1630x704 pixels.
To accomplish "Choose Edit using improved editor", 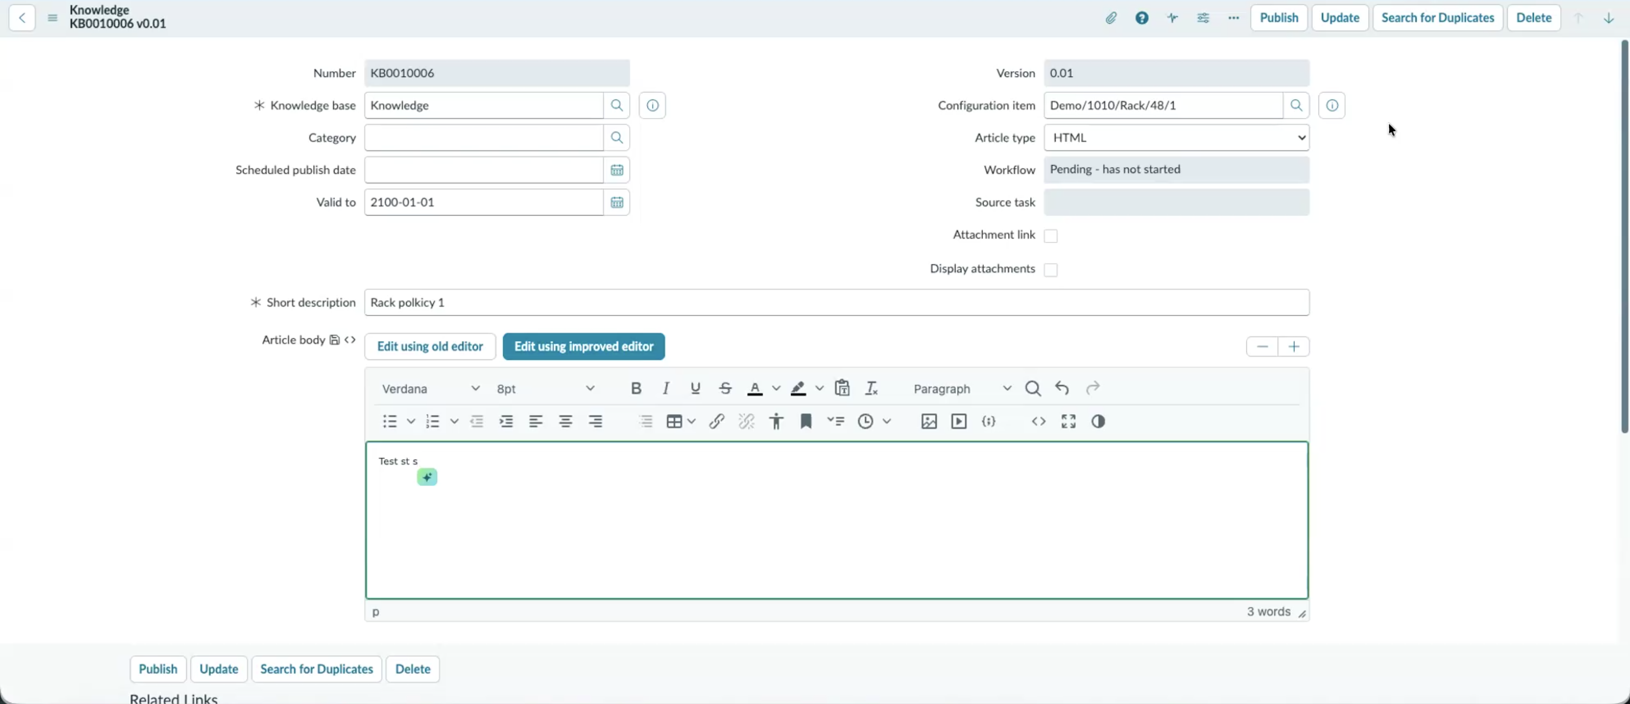I will point(583,347).
